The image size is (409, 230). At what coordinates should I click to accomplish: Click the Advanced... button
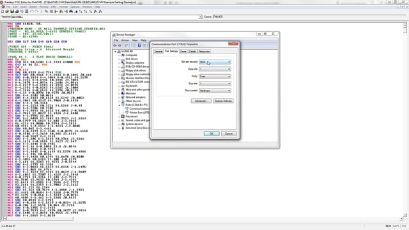tap(201, 101)
